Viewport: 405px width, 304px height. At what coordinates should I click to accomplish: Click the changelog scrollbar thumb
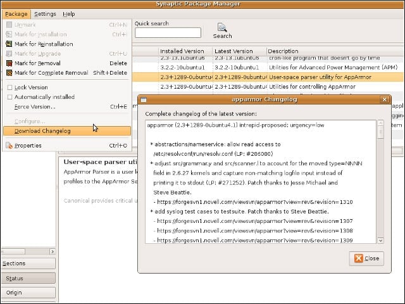pos(380,132)
